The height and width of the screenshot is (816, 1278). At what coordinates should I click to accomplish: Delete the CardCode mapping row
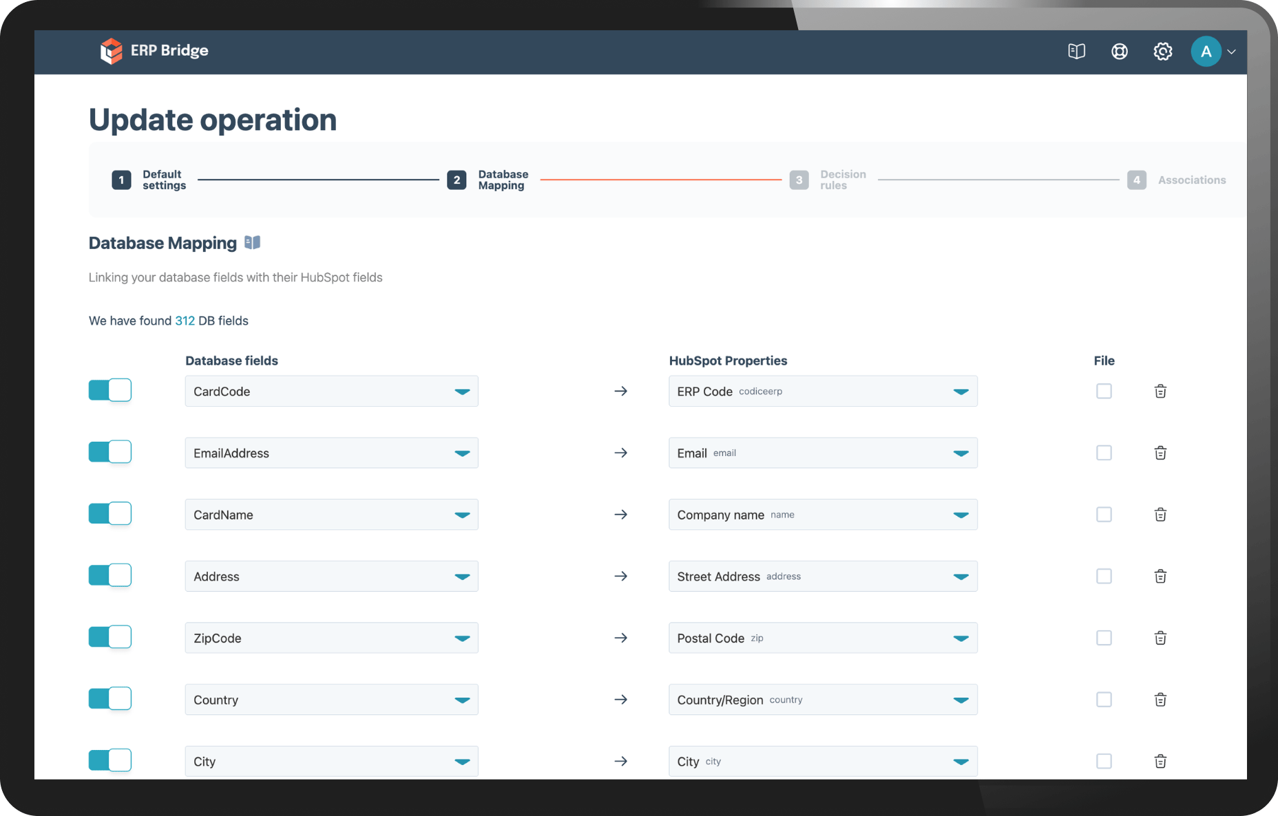tap(1160, 391)
